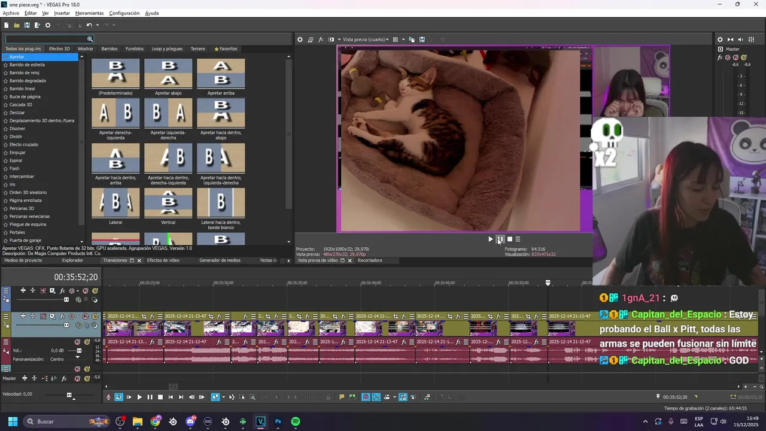This screenshot has width=766, height=431.
Task: Select normal edit tool in bottom toolbar
Action: pos(215,397)
